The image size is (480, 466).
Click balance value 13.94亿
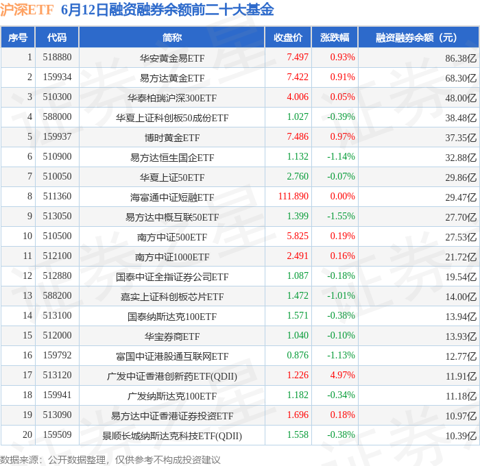(461, 317)
